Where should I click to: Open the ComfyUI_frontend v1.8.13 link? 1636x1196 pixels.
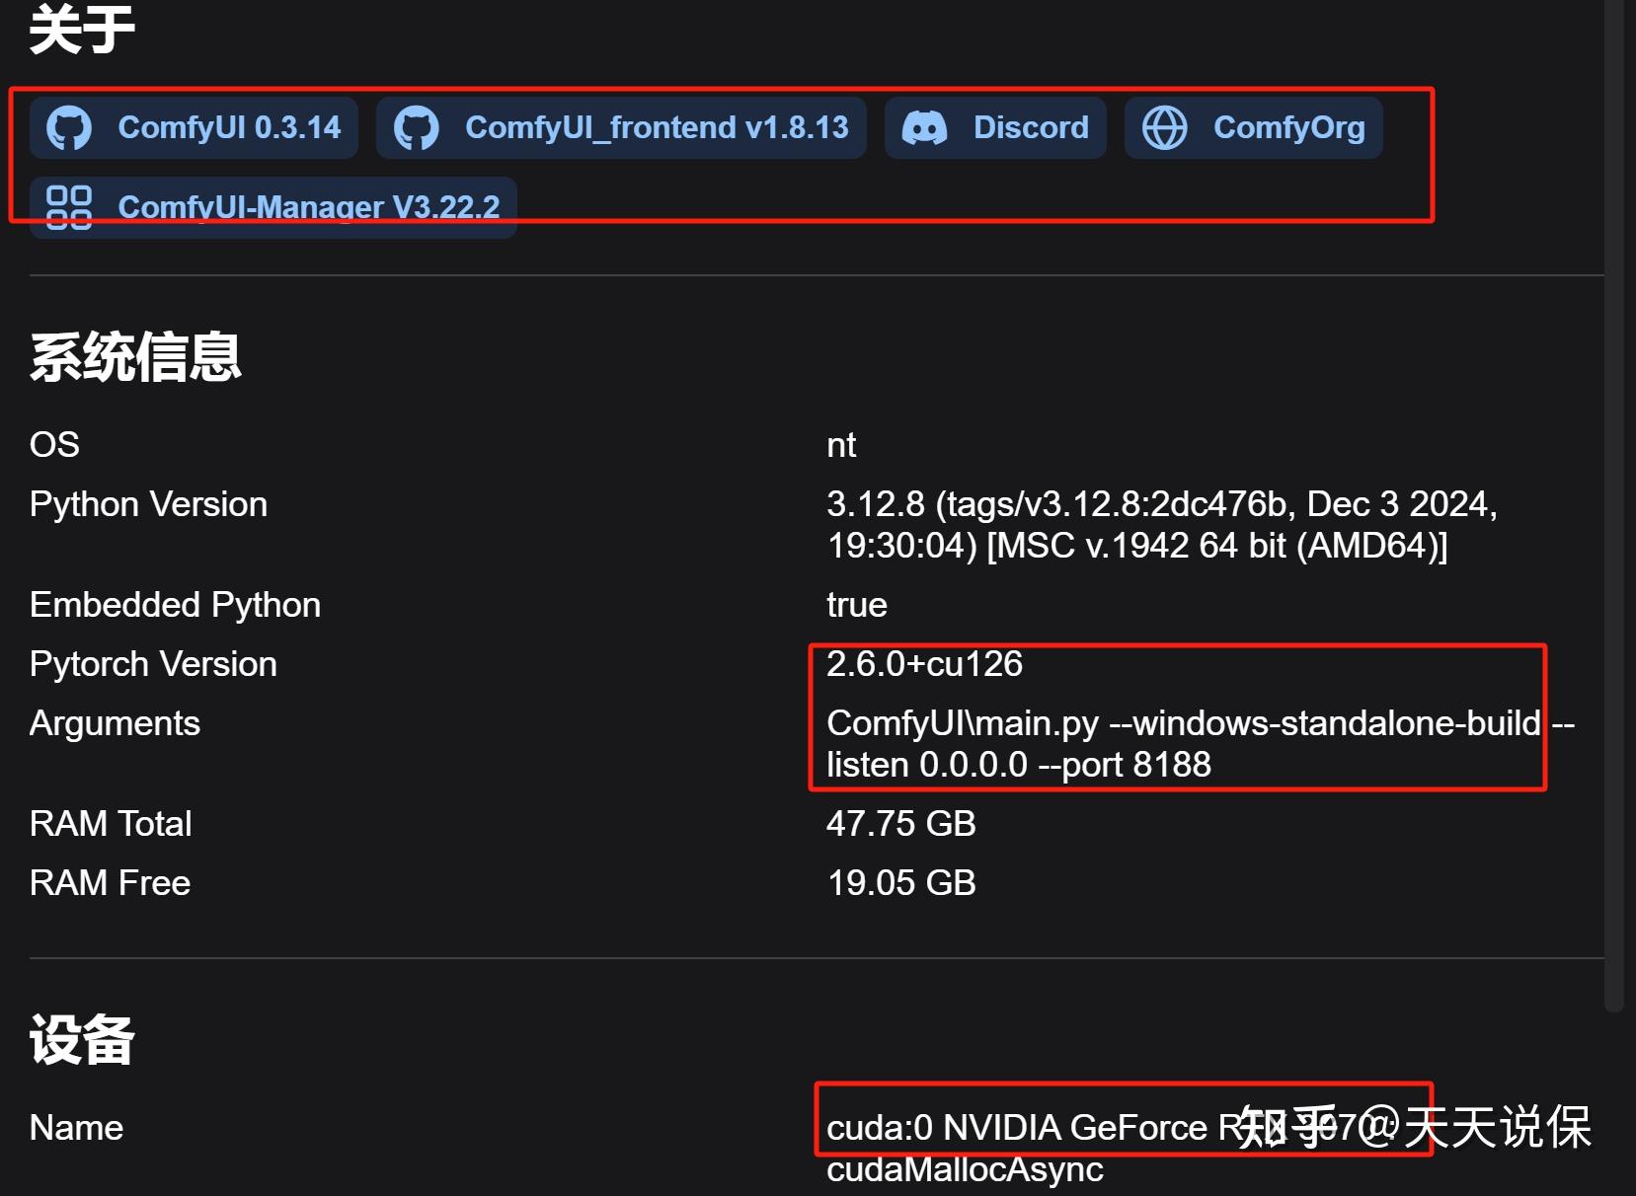(657, 128)
